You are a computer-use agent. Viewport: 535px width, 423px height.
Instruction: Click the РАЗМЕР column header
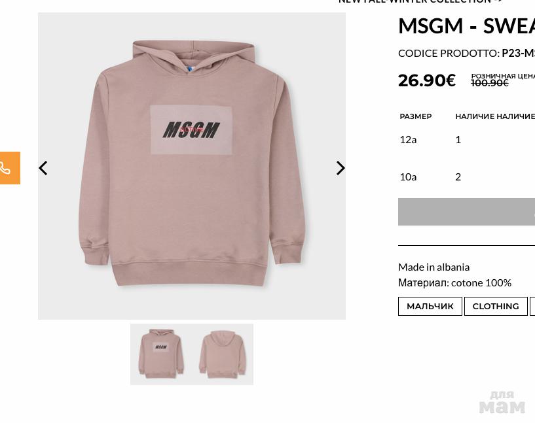click(416, 116)
